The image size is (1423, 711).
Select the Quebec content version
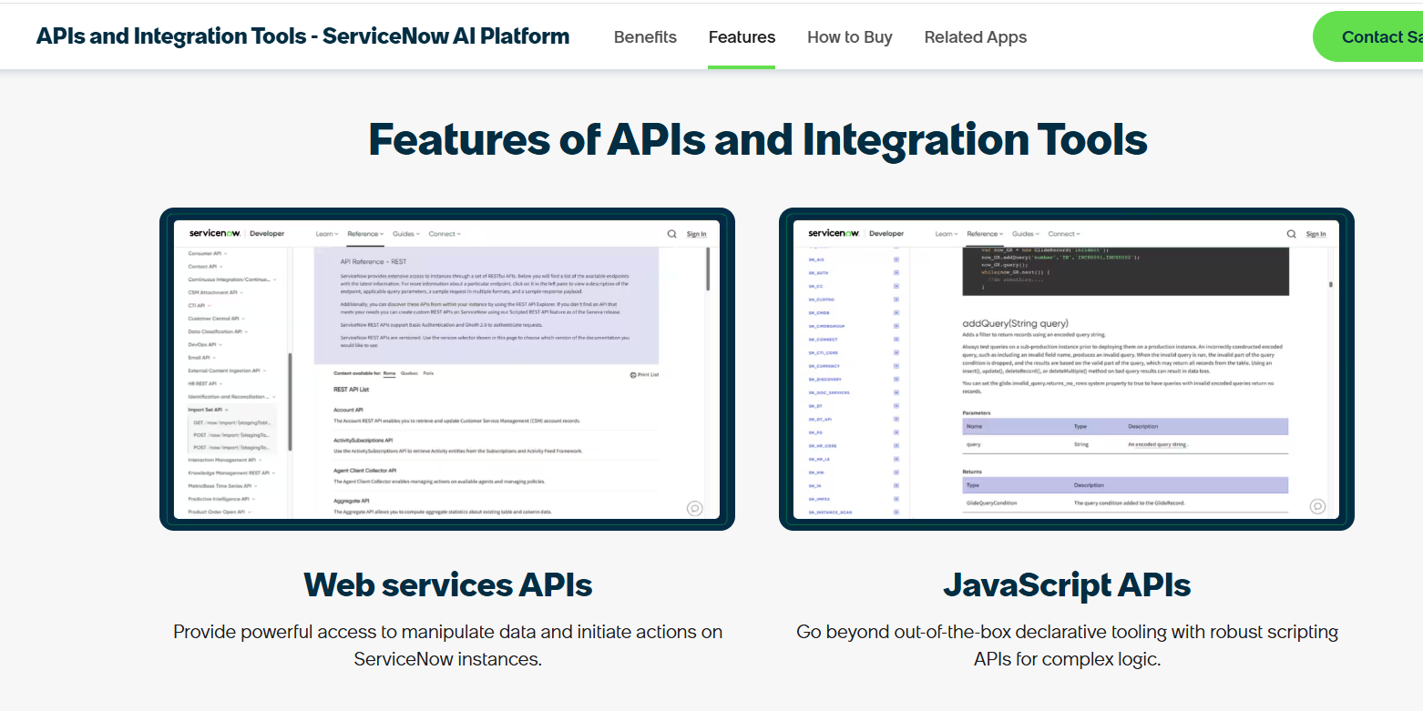(410, 374)
